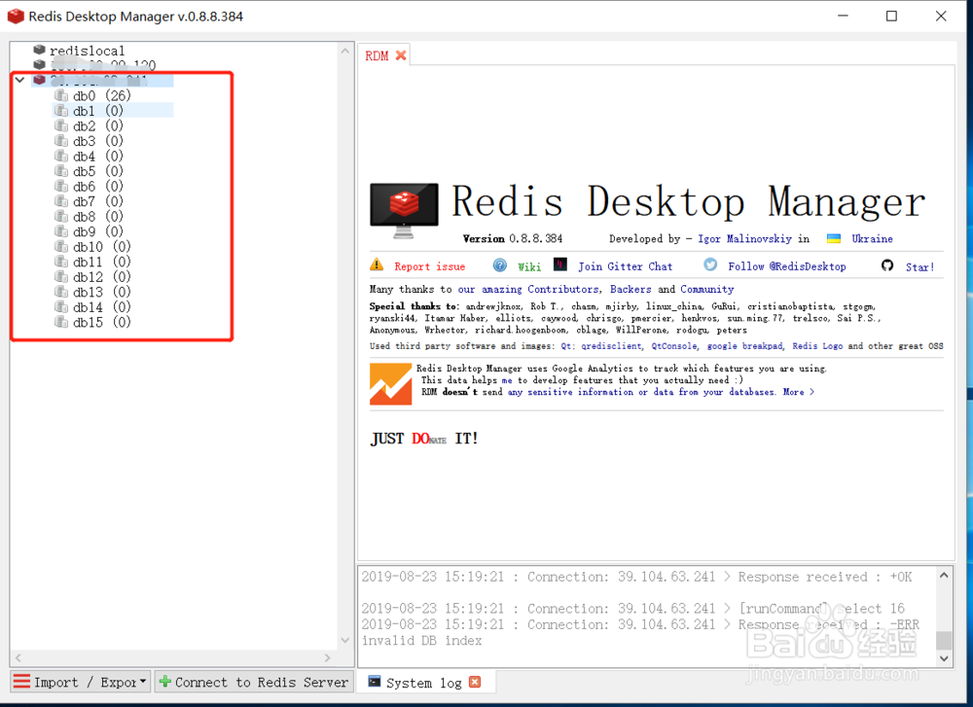Click the Gitter chat icon
973x707 pixels.
point(560,265)
